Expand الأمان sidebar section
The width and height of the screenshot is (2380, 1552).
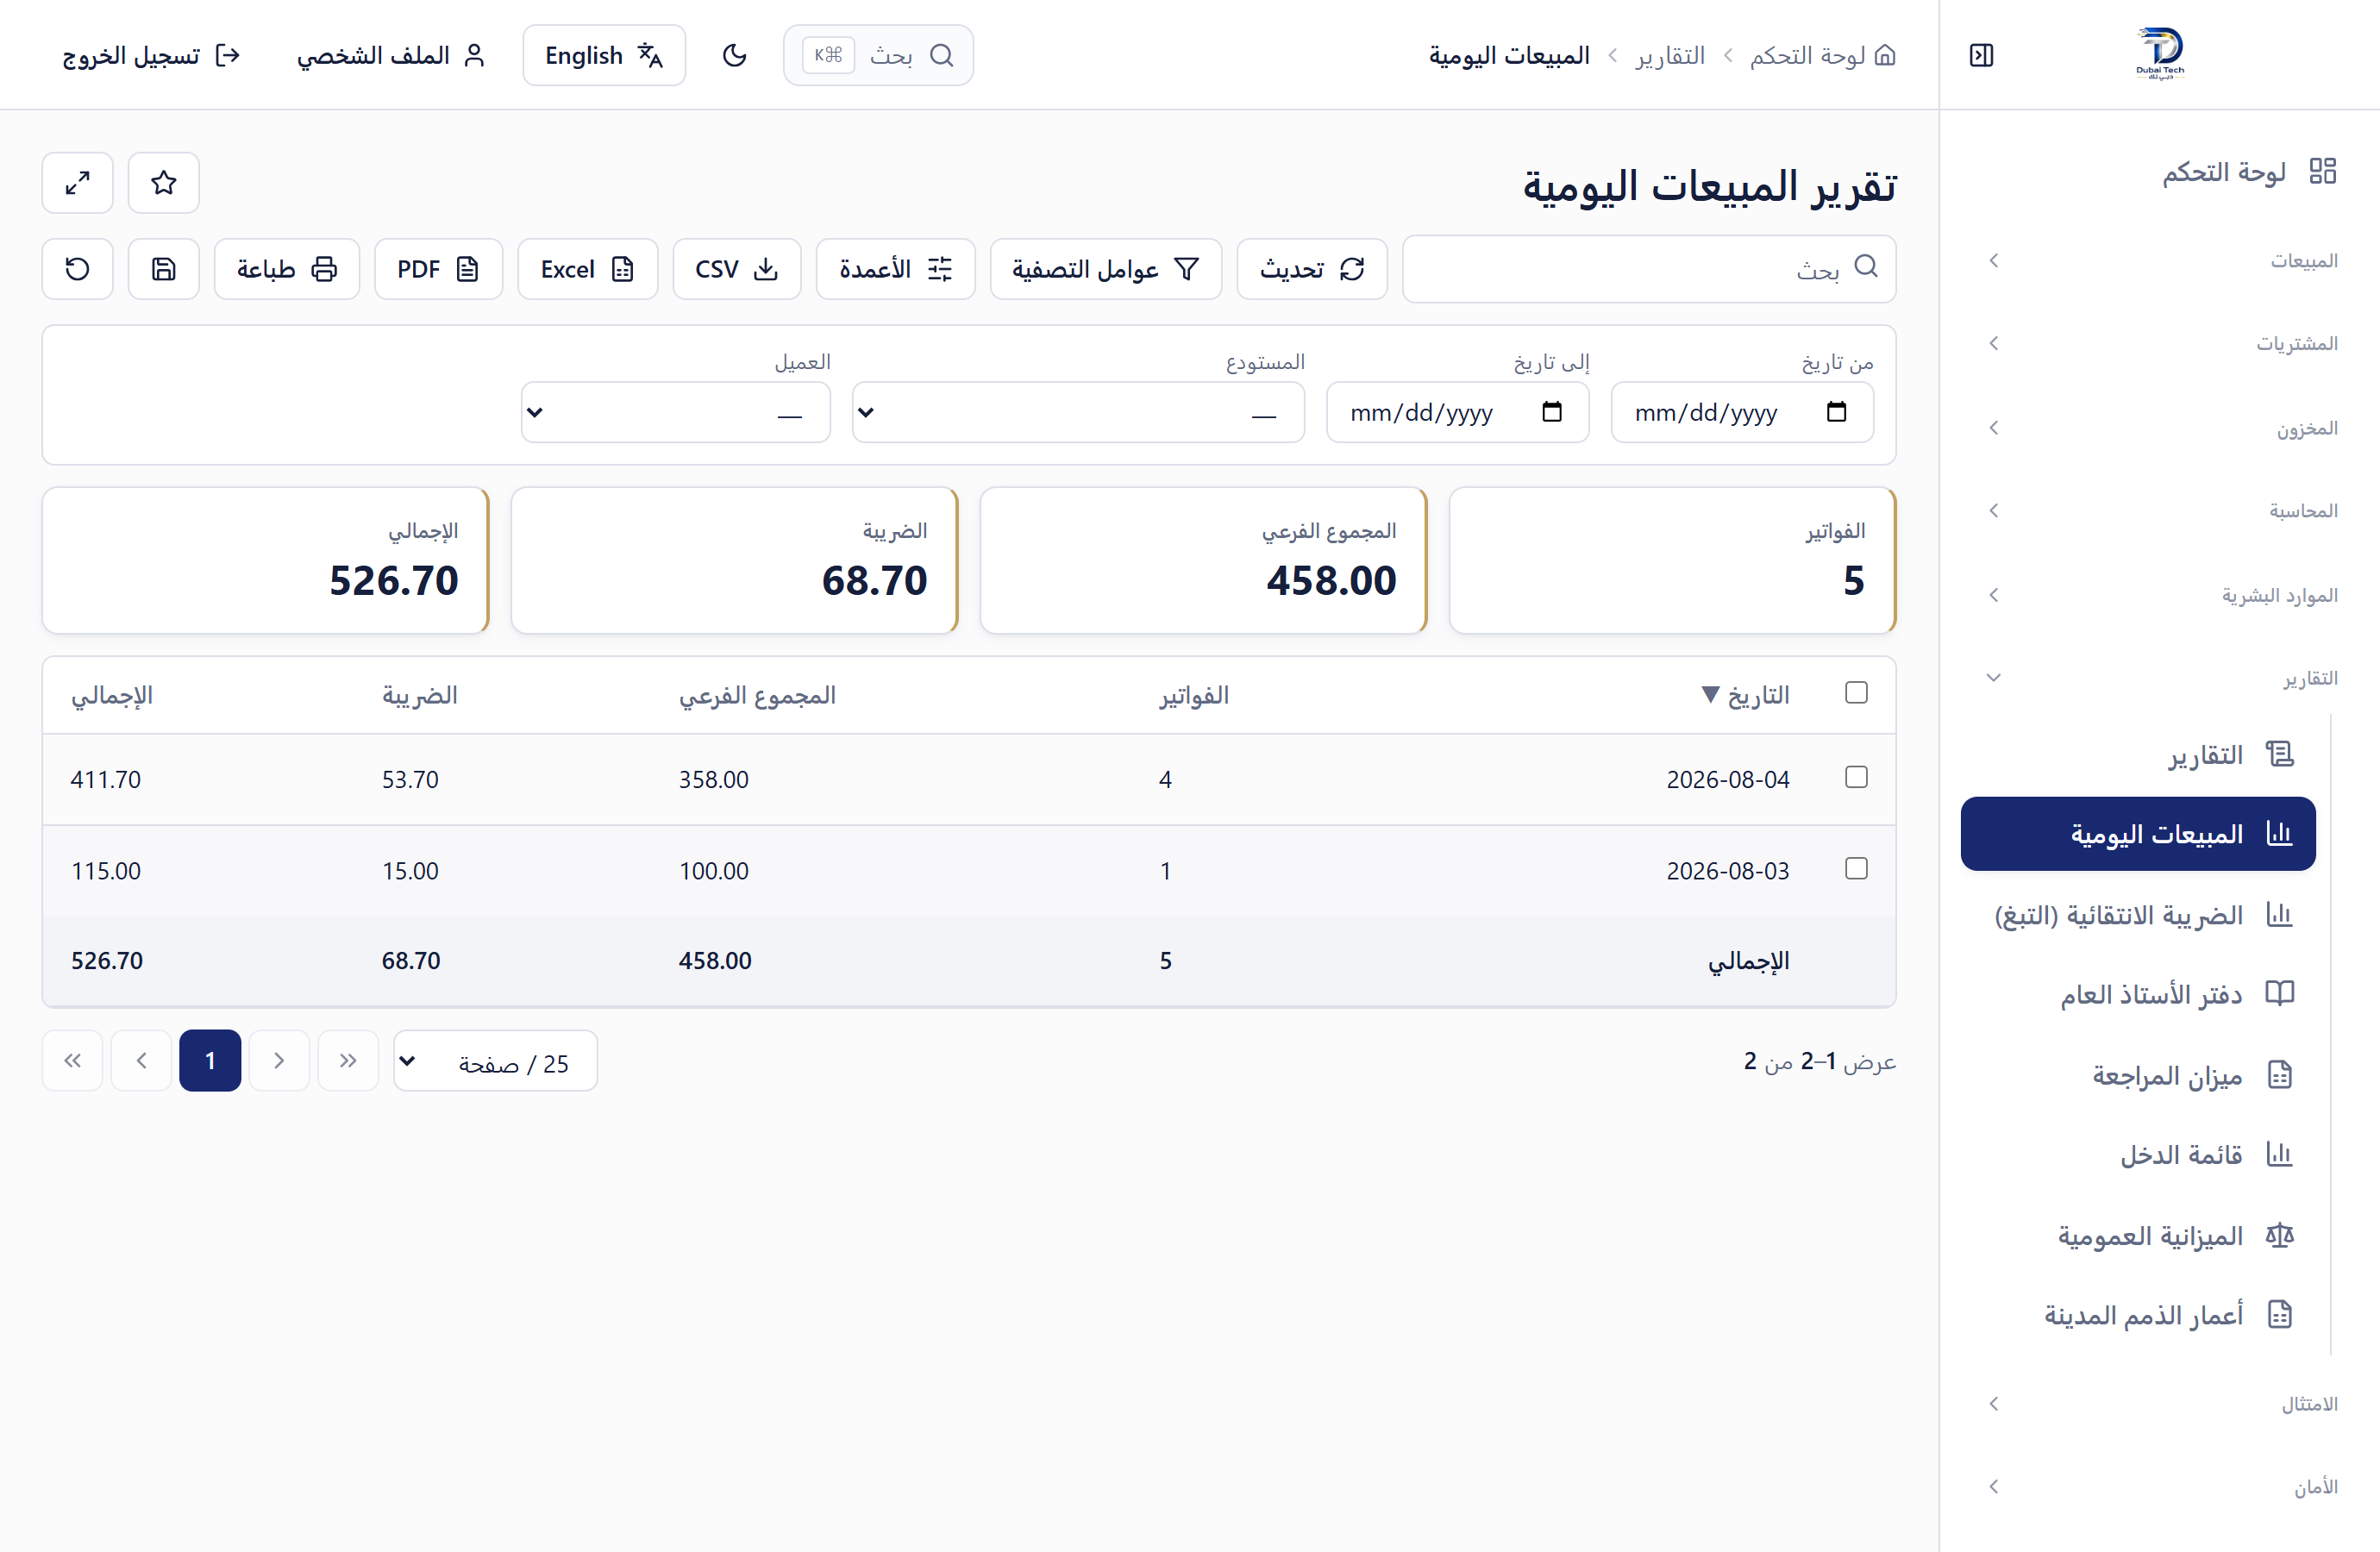tap(2160, 1487)
